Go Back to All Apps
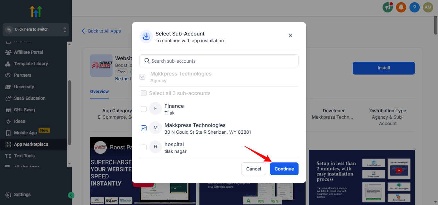Screen dimensions: 438x205 tap(101, 31)
